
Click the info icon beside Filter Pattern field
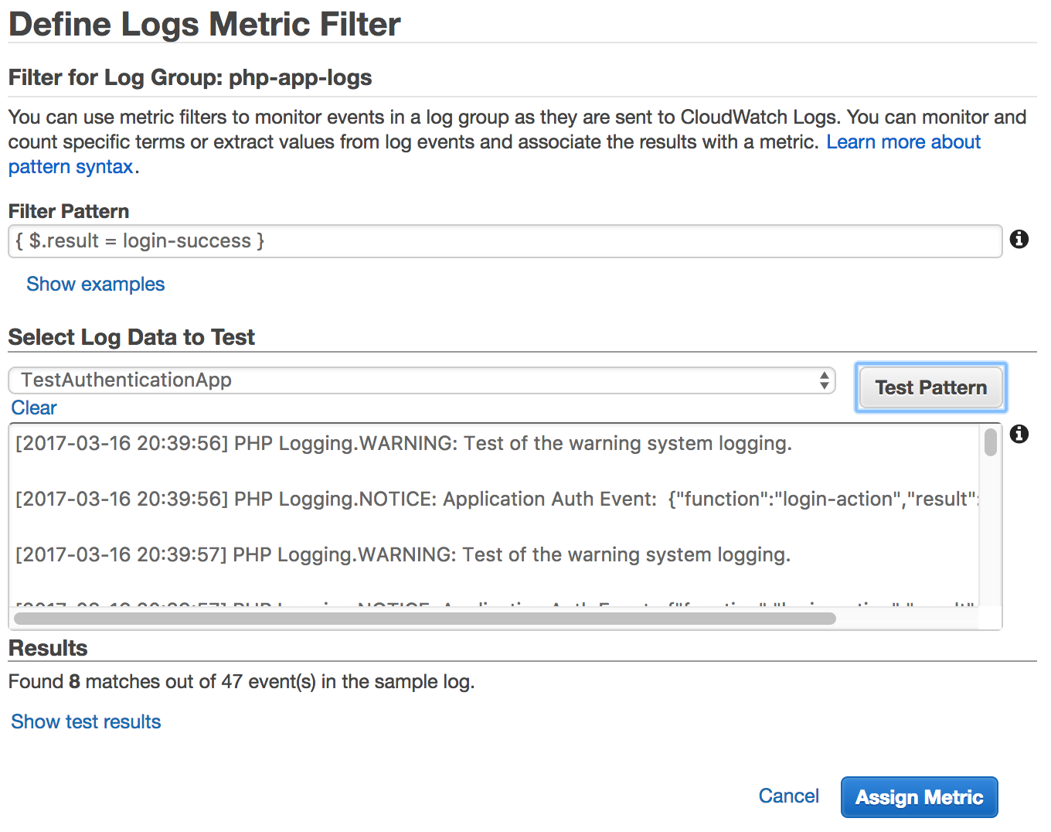point(1019,240)
